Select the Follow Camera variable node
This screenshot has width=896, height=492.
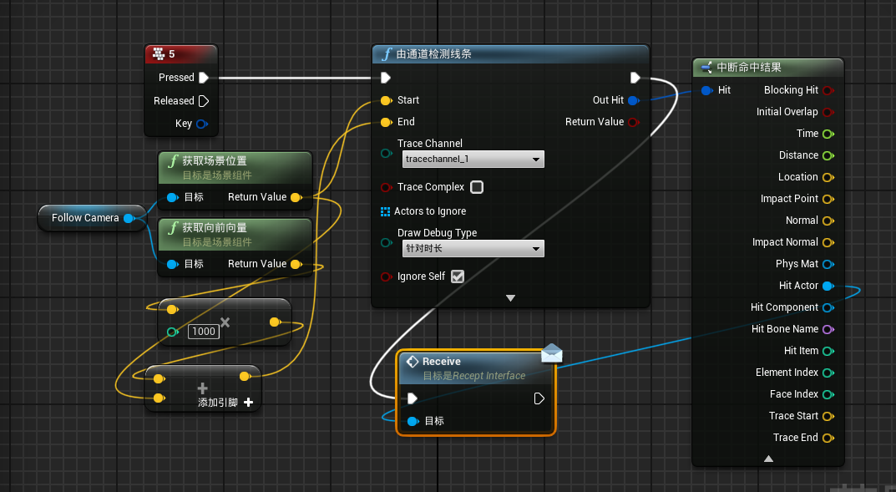coord(86,217)
